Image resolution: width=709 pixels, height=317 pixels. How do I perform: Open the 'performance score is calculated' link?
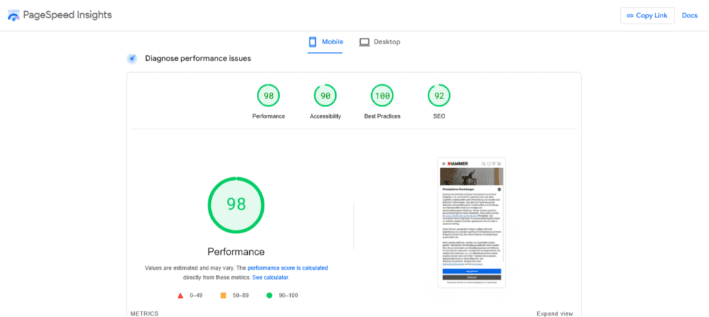click(x=287, y=267)
